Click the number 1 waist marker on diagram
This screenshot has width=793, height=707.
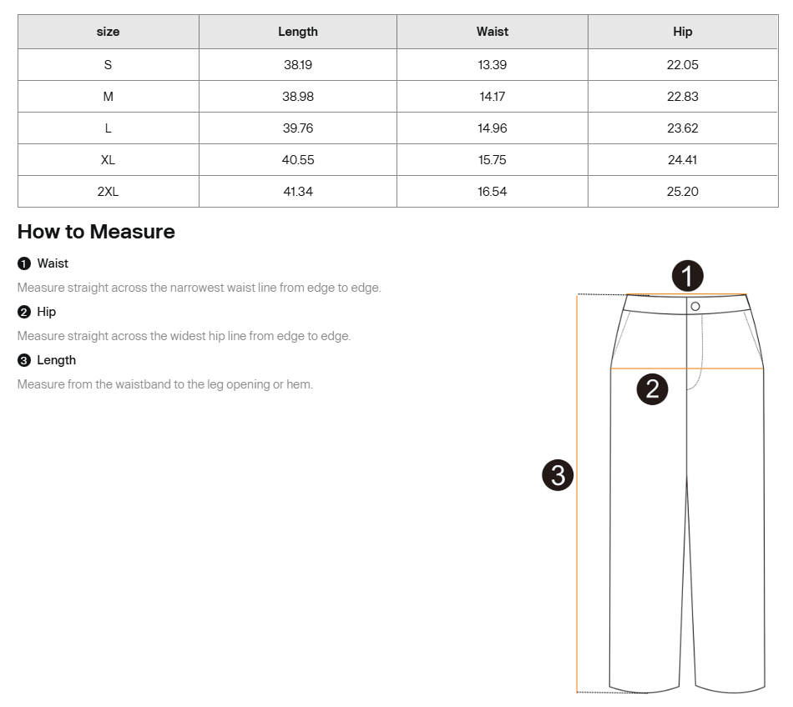point(688,276)
